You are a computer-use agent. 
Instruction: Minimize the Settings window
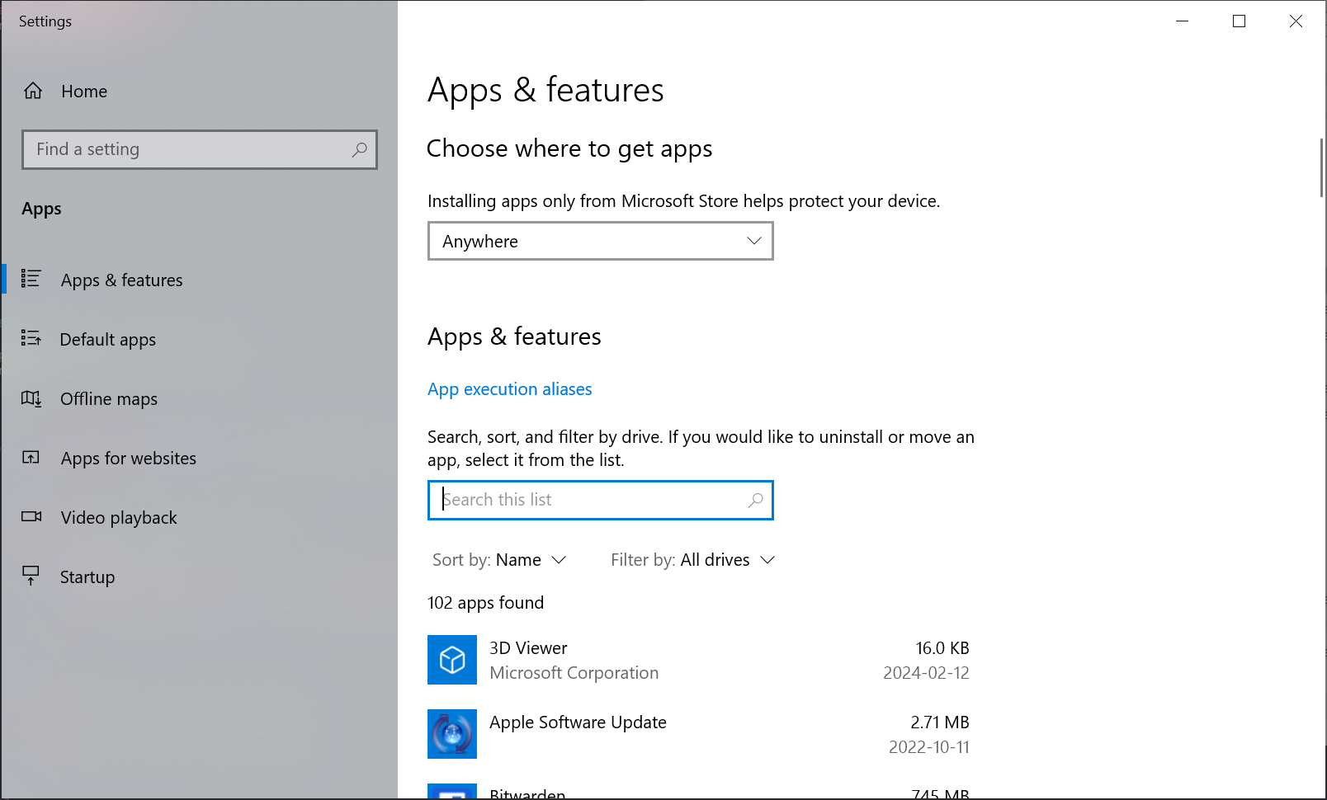(1182, 21)
